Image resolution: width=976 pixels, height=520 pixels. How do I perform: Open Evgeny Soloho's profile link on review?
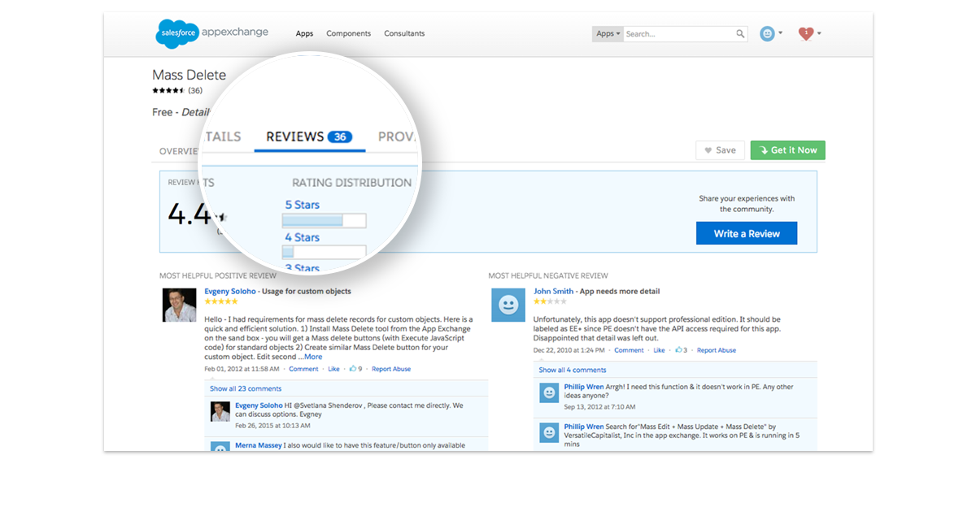230,291
